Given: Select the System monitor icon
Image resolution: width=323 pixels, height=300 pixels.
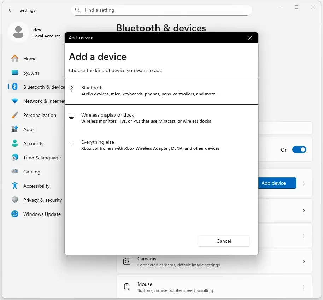Looking at the screenshot, I should pos(15,73).
